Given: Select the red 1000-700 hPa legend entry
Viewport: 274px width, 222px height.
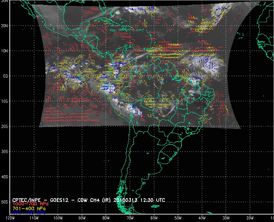Looking at the screenshot, I should tap(30, 204).
